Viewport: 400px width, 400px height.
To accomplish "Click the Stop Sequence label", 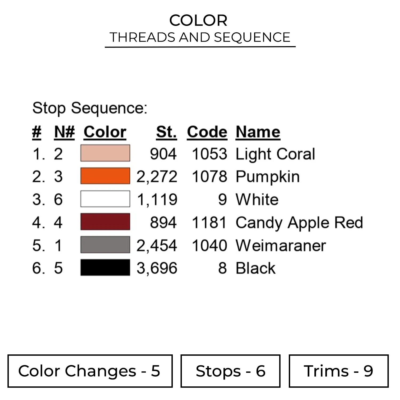I will click(x=90, y=108).
